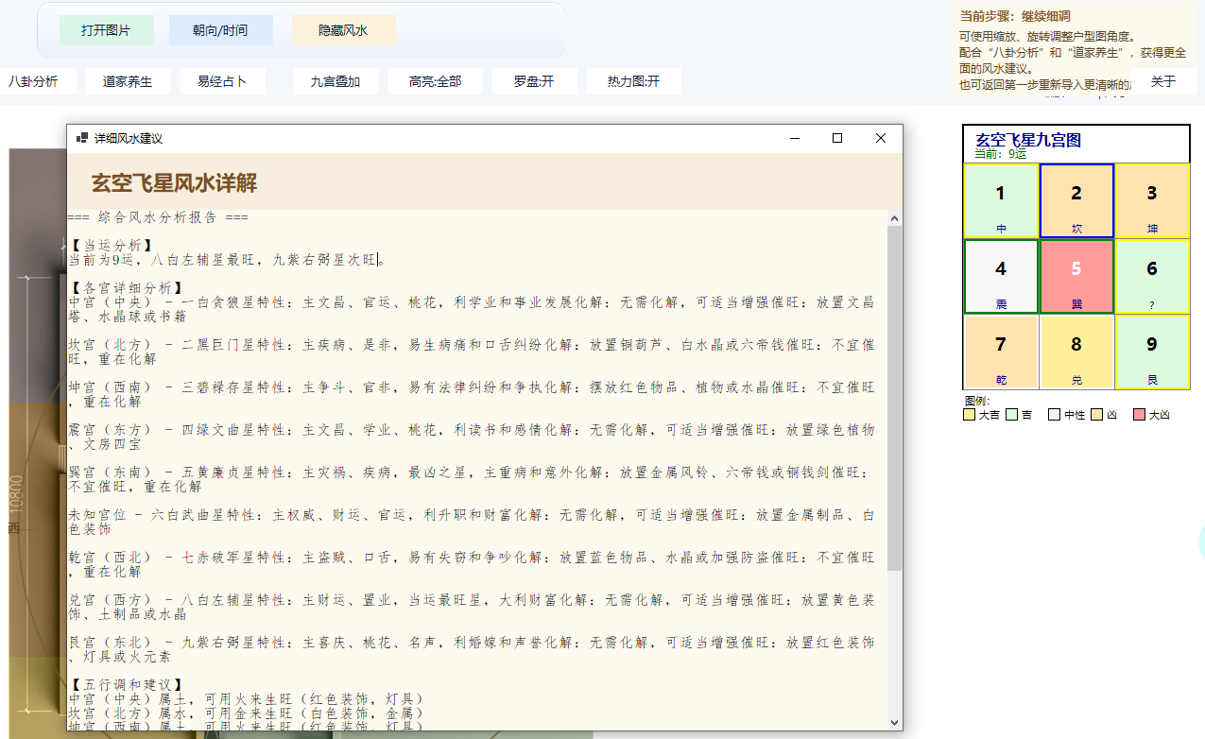This screenshot has height=739, width=1205.
Task: Click the 大凶 red legend swatch
Action: tap(1139, 415)
